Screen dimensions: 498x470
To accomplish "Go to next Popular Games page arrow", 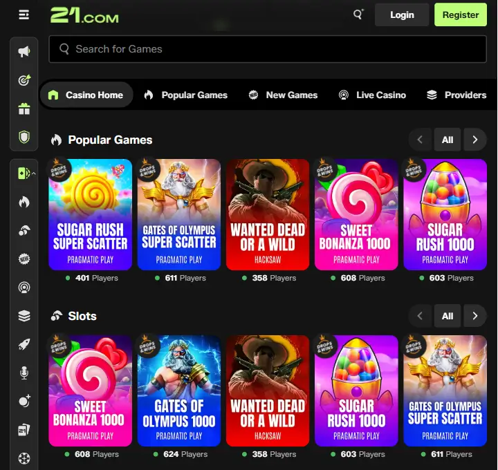I will [x=474, y=140].
